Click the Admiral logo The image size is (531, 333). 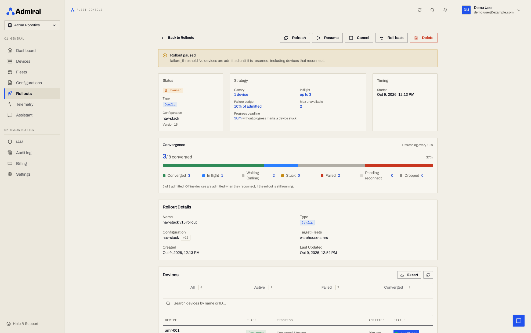point(24,11)
